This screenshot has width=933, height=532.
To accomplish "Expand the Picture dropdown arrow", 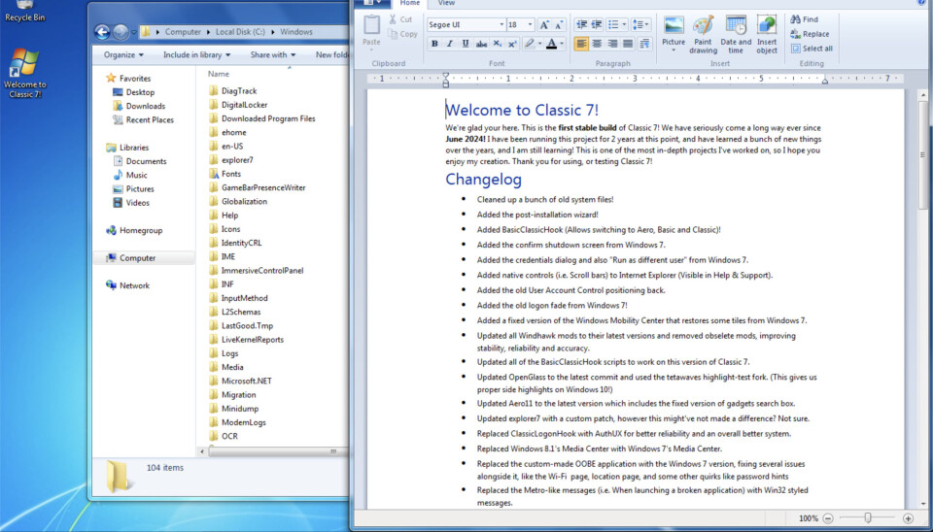I will pyautogui.click(x=674, y=50).
